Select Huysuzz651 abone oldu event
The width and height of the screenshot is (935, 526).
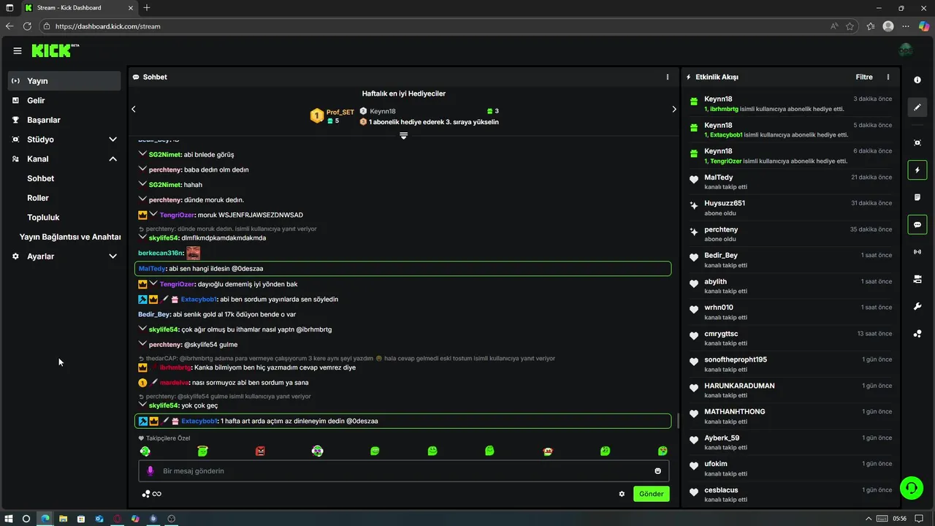[790, 208]
